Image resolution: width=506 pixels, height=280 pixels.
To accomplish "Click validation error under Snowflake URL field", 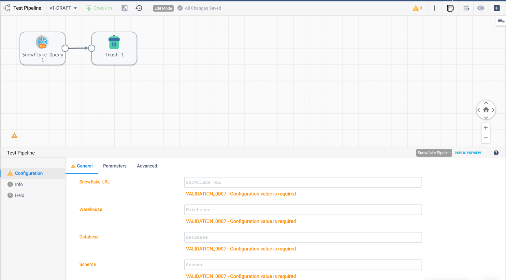I will click(x=241, y=194).
